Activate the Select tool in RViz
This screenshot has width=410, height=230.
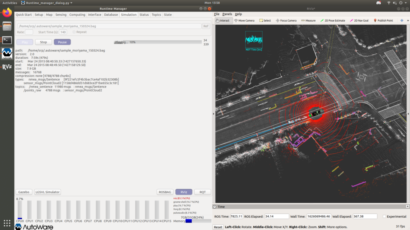tap(265, 20)
